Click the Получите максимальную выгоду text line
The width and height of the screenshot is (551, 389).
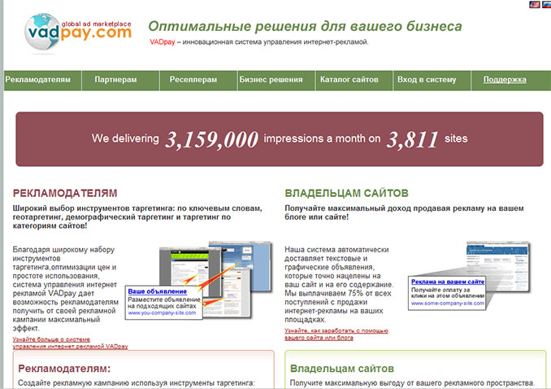[412, 383]
